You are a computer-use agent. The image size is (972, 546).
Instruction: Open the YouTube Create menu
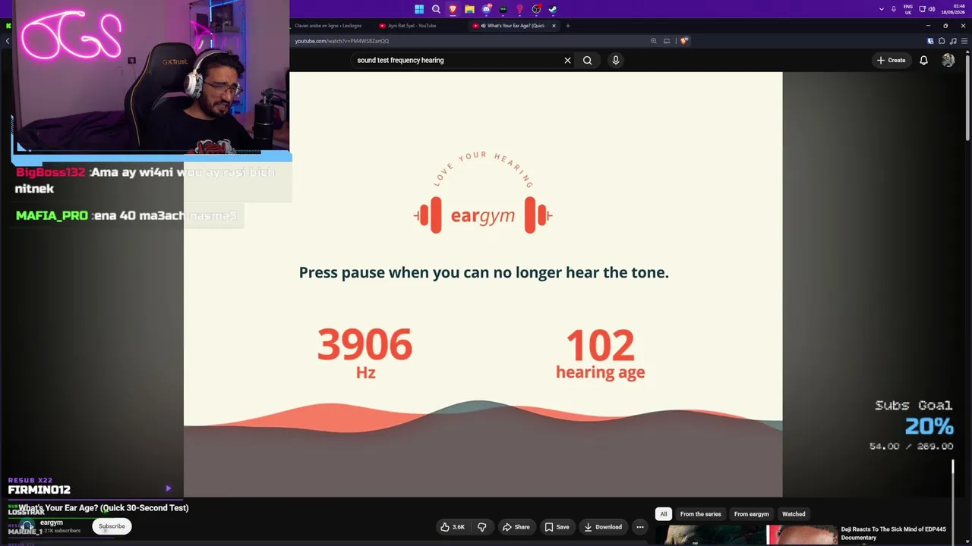892,60
